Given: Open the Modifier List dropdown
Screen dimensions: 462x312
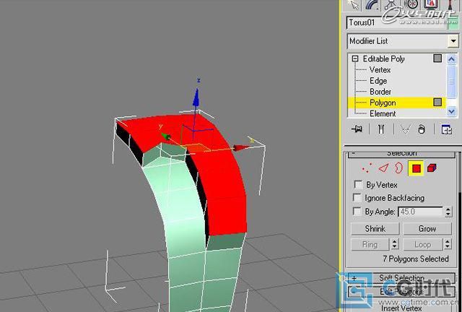Looking at the screenshot, I should (x=403, y=41).
